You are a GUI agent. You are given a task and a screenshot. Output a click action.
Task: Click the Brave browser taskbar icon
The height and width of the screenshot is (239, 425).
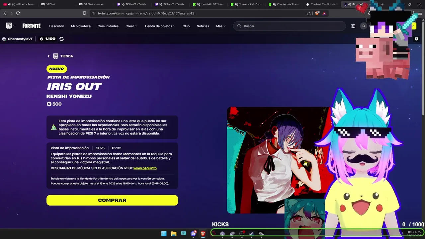203,234
